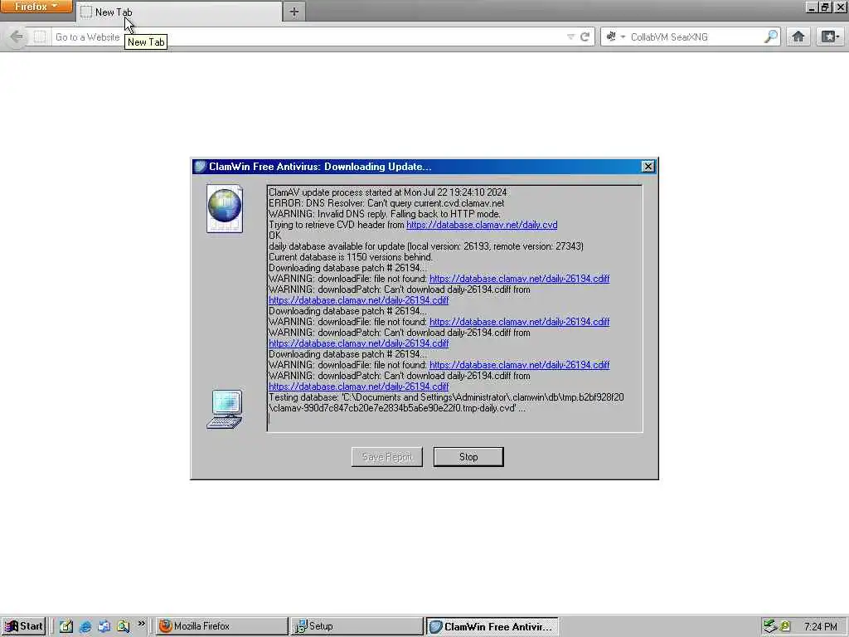Expand the quick launch overflow chevron
This screenshot has width=849, height=637.
[141, 624]
